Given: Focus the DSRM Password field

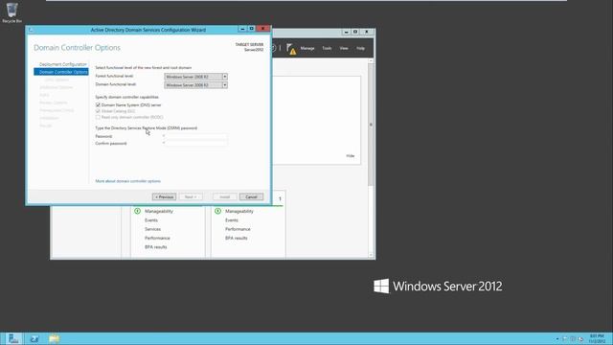Looking at the screenshot, I should (x=196, y=136).
